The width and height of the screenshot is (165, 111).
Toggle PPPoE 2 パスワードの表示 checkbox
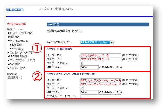82,88
